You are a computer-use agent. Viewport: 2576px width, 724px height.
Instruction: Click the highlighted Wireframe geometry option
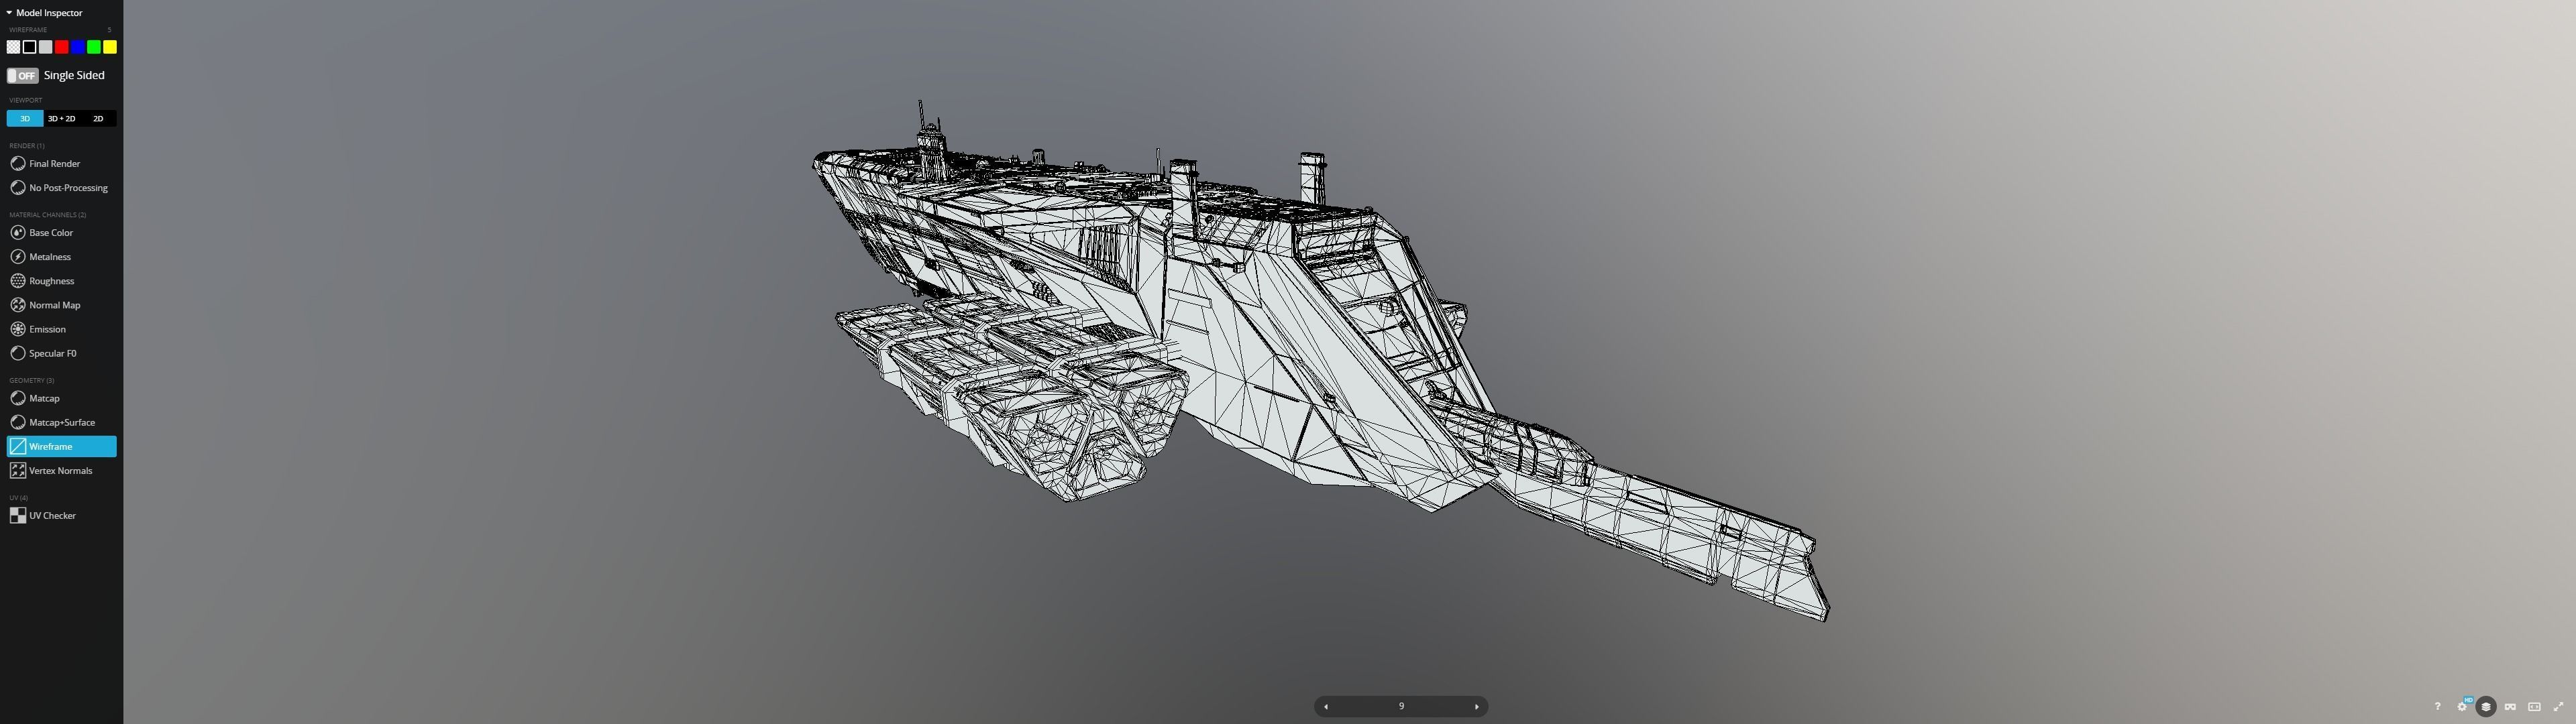tap(61, 447)
